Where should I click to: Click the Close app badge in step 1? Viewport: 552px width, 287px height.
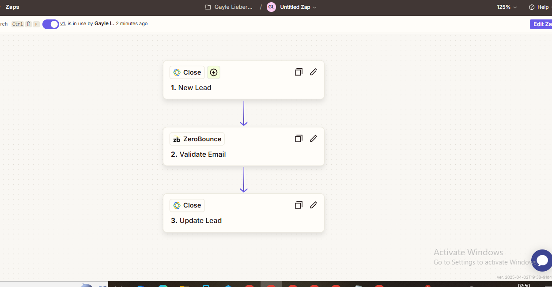pos(187,72)
